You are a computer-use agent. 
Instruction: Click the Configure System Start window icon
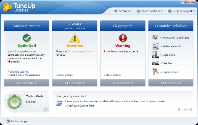click(x=59, y=104)
